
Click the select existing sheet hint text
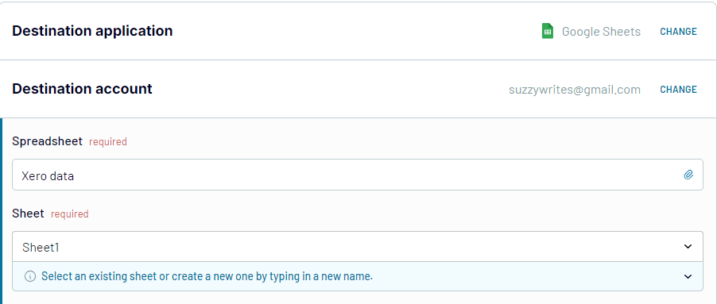[207, 276]
